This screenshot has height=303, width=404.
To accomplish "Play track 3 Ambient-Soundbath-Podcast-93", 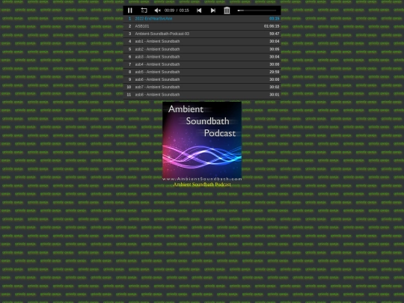I will [x=202, y=34].
